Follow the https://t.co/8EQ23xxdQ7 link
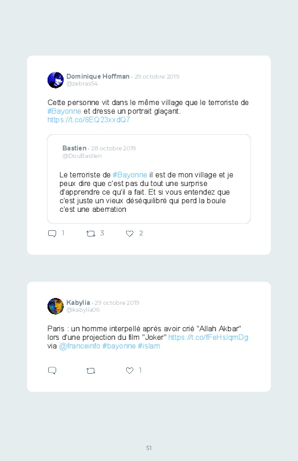 (88, 119)
